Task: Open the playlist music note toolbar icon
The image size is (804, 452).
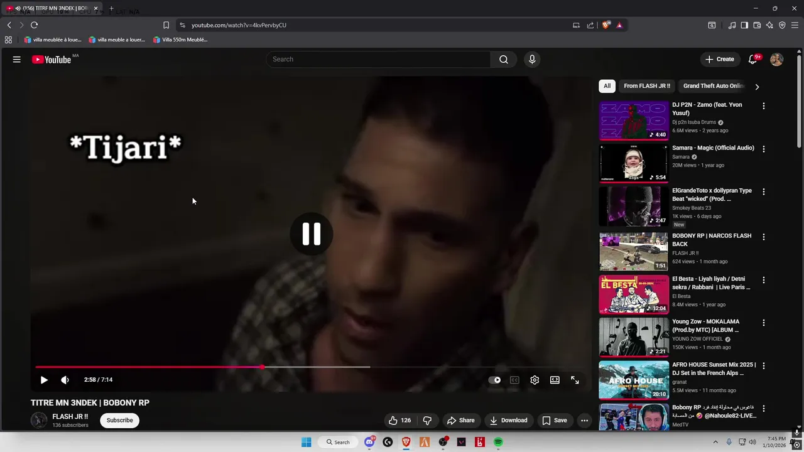Action: [x=732, y=25]
